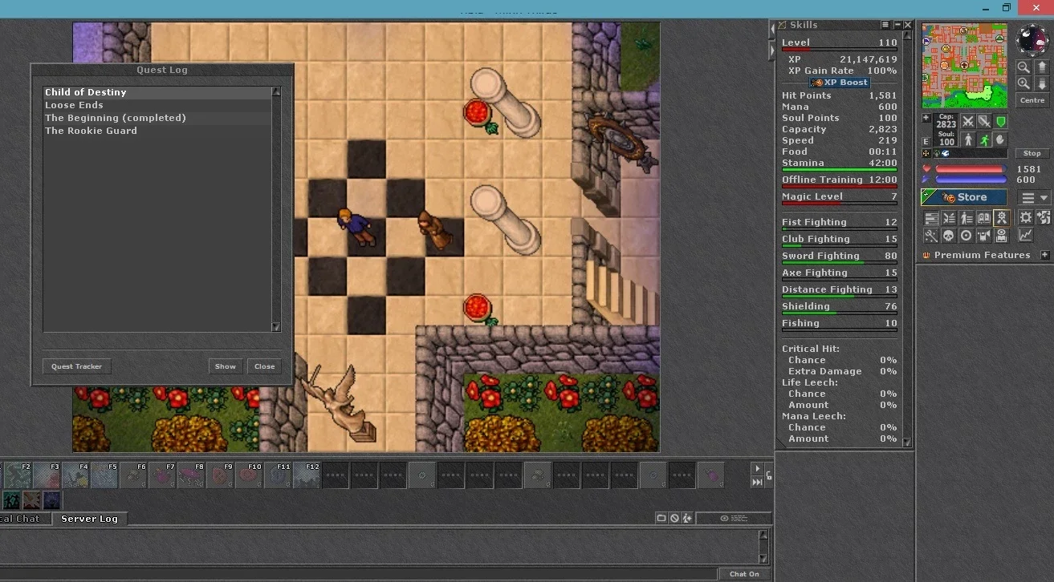Click the chat text input field
The width and height of the screenshot is (1054, 582).
(358, 574)
